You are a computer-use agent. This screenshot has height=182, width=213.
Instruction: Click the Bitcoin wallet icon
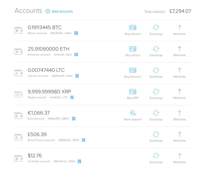(x=19, y=30)
